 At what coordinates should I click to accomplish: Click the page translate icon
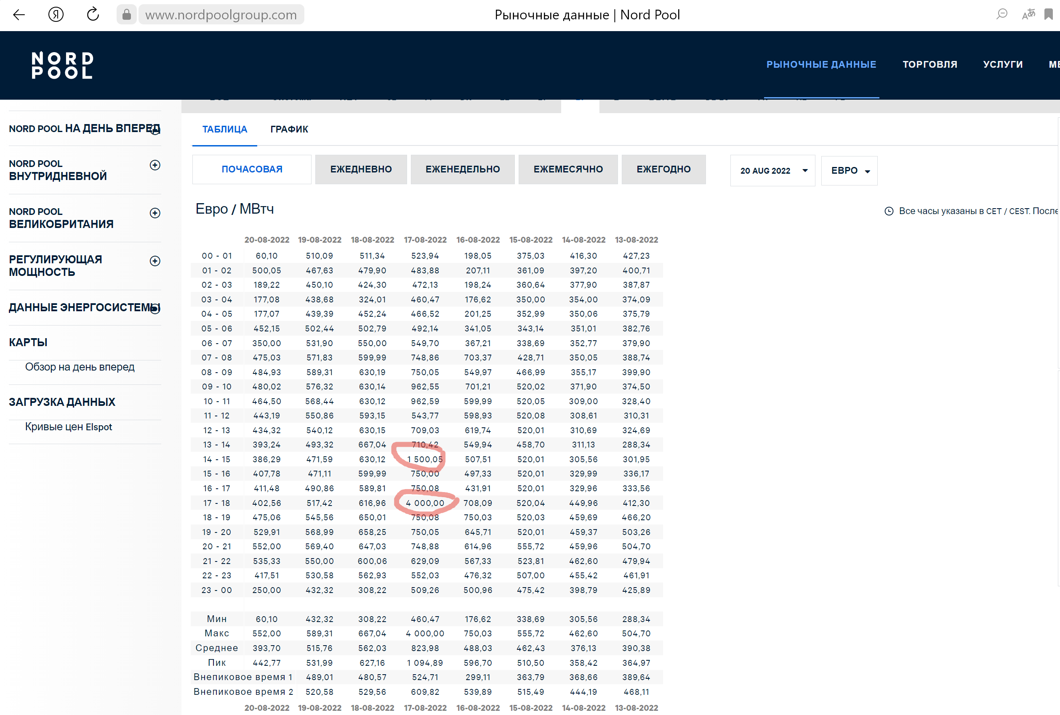[x=1028, y=15]
